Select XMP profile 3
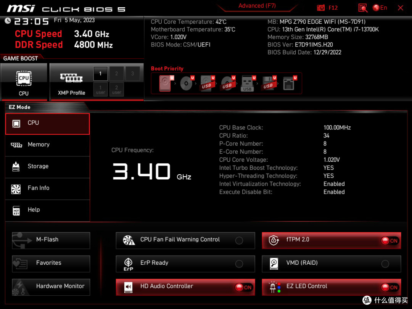 click(132, 74)
